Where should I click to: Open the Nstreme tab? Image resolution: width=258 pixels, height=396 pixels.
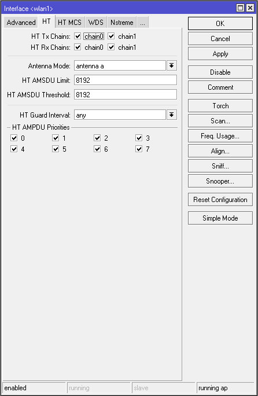point(122,23)
